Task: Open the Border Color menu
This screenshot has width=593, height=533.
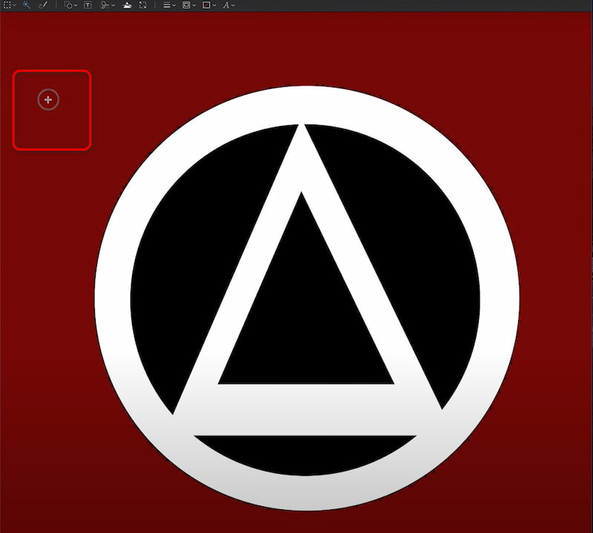Action: 189,5
